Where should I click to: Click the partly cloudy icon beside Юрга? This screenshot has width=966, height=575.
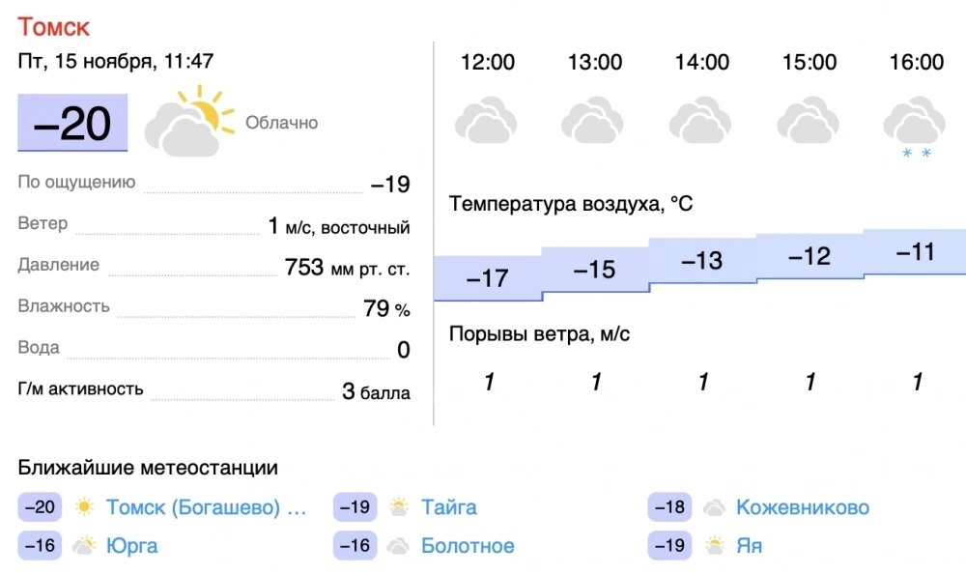click(x=81, y=545)
